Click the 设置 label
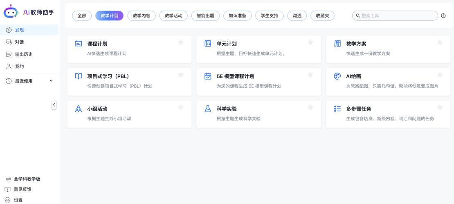 (18, 200)
